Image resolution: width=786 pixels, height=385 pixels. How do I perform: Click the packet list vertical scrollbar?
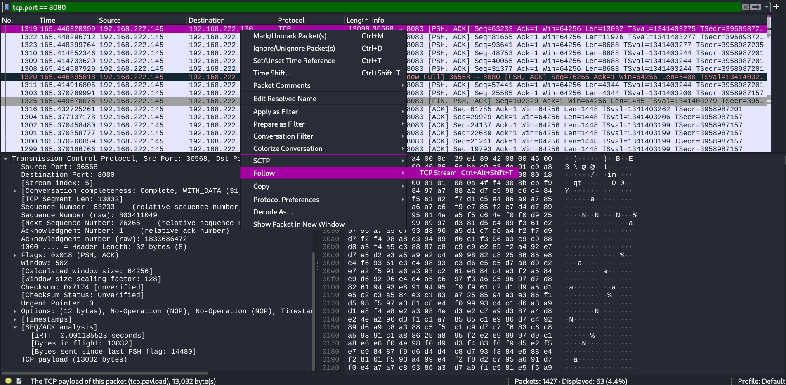[769, 82]
